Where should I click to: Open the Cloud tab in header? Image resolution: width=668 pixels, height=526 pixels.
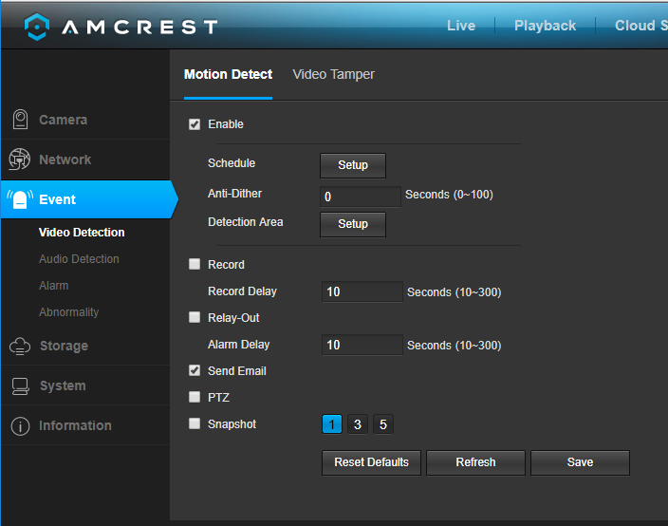640,26
